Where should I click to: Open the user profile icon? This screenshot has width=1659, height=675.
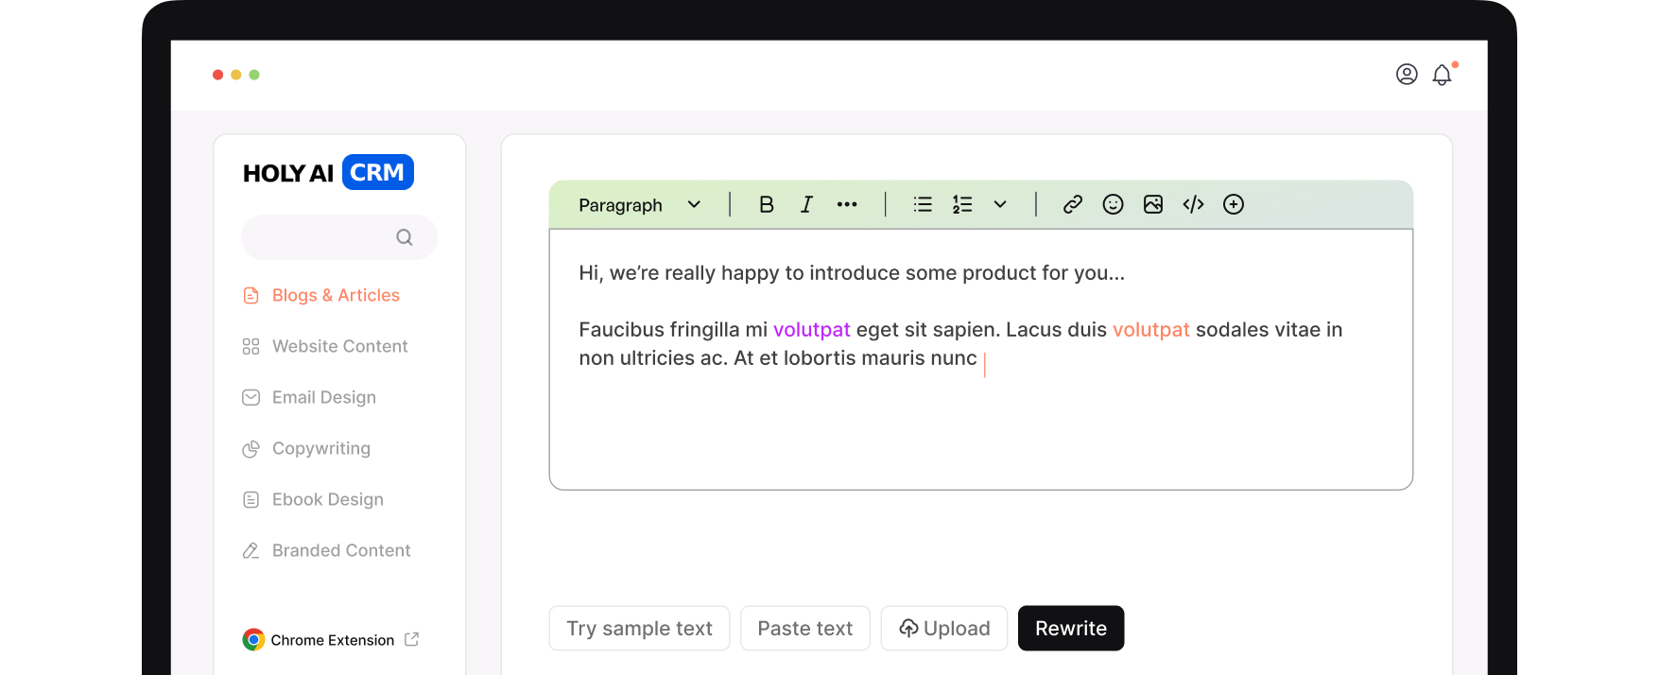[x=1406, y=75]
